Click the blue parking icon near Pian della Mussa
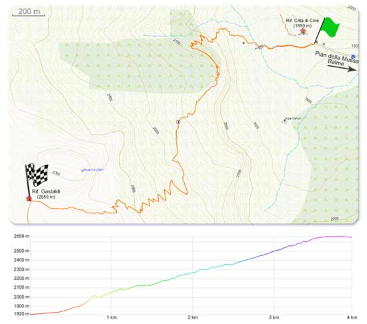This screenshot has width=367, height=324. (354, 56)
